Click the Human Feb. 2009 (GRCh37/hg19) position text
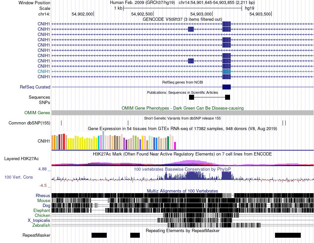 tap(142, 3)
